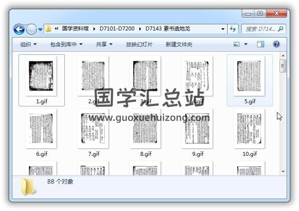Image resolution: width=299 pixels, height=211 pixels.
Task: Click the folder icon in address bar
Action: [49, 29]
